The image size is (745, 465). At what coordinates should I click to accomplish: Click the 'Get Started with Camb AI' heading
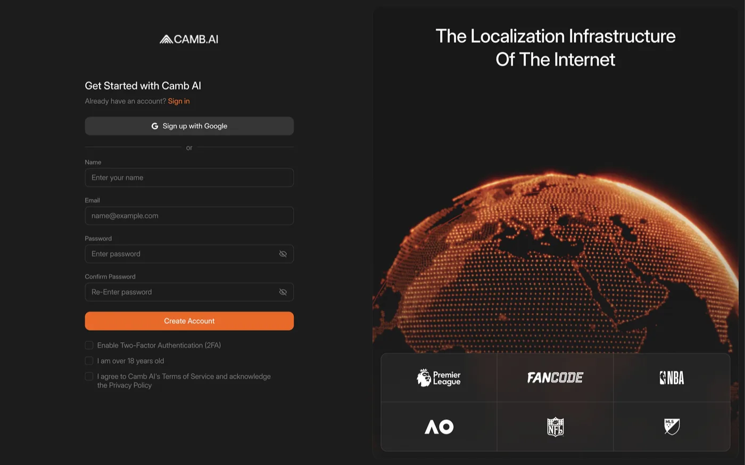pyautogui.click(x=143, y=86)
